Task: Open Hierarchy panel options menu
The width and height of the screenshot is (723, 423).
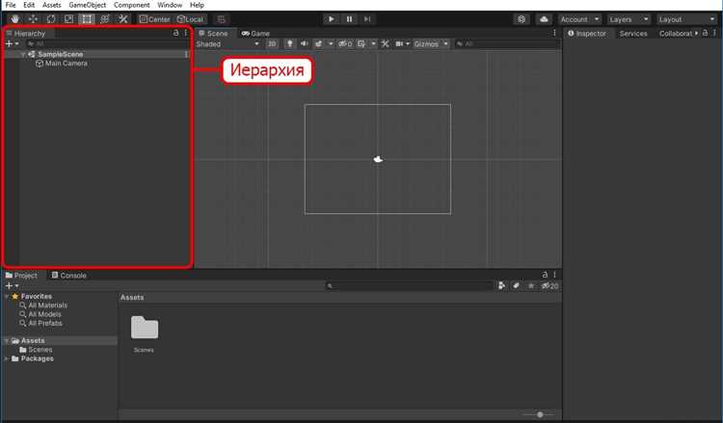Action: (186, 33)
